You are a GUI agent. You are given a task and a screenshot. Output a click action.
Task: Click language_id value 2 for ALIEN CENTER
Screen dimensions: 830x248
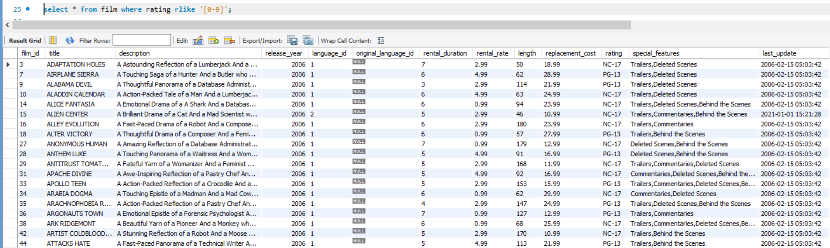(330, 114)
